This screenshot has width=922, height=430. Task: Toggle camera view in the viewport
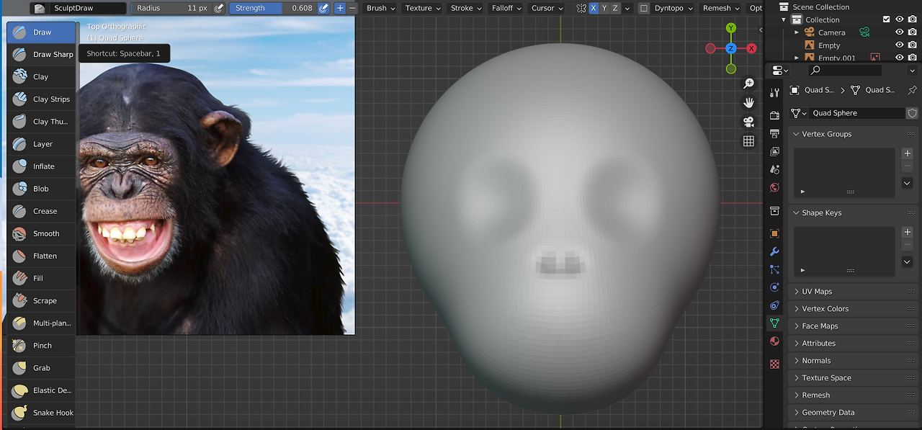(x=749, y=122)
